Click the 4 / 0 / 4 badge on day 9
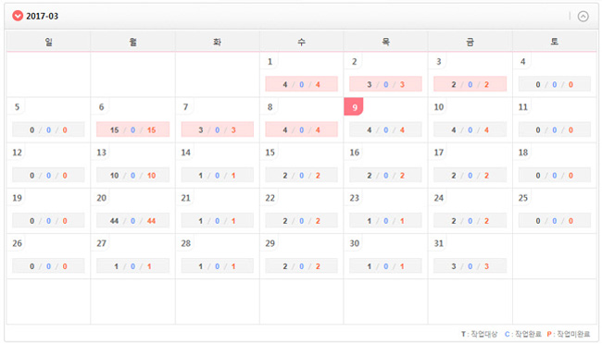Screen dimensions: 602x344 pyautogui.click(x=385, y=129)
